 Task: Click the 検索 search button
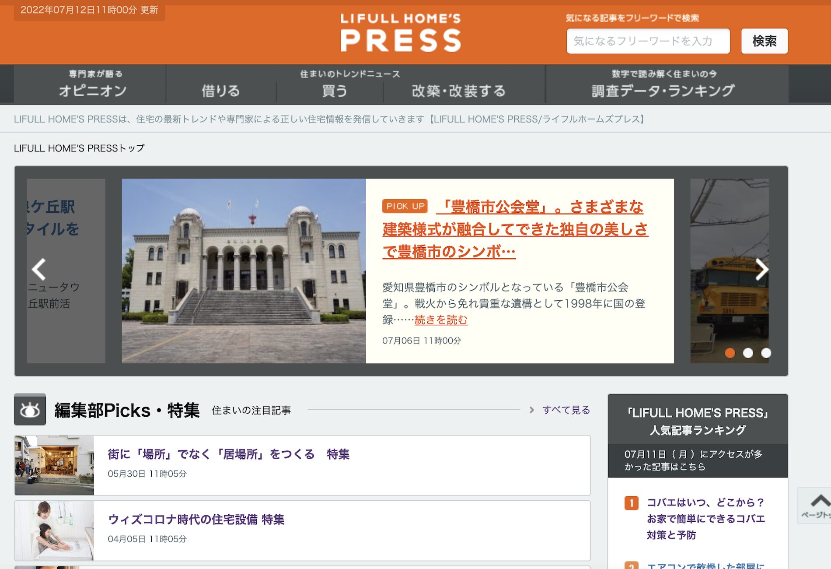764,41
